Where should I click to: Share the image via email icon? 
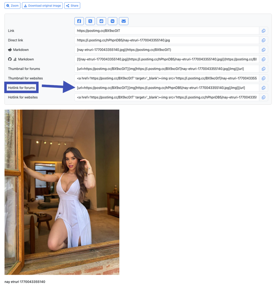pyautogui.click(x=124, y=21)
